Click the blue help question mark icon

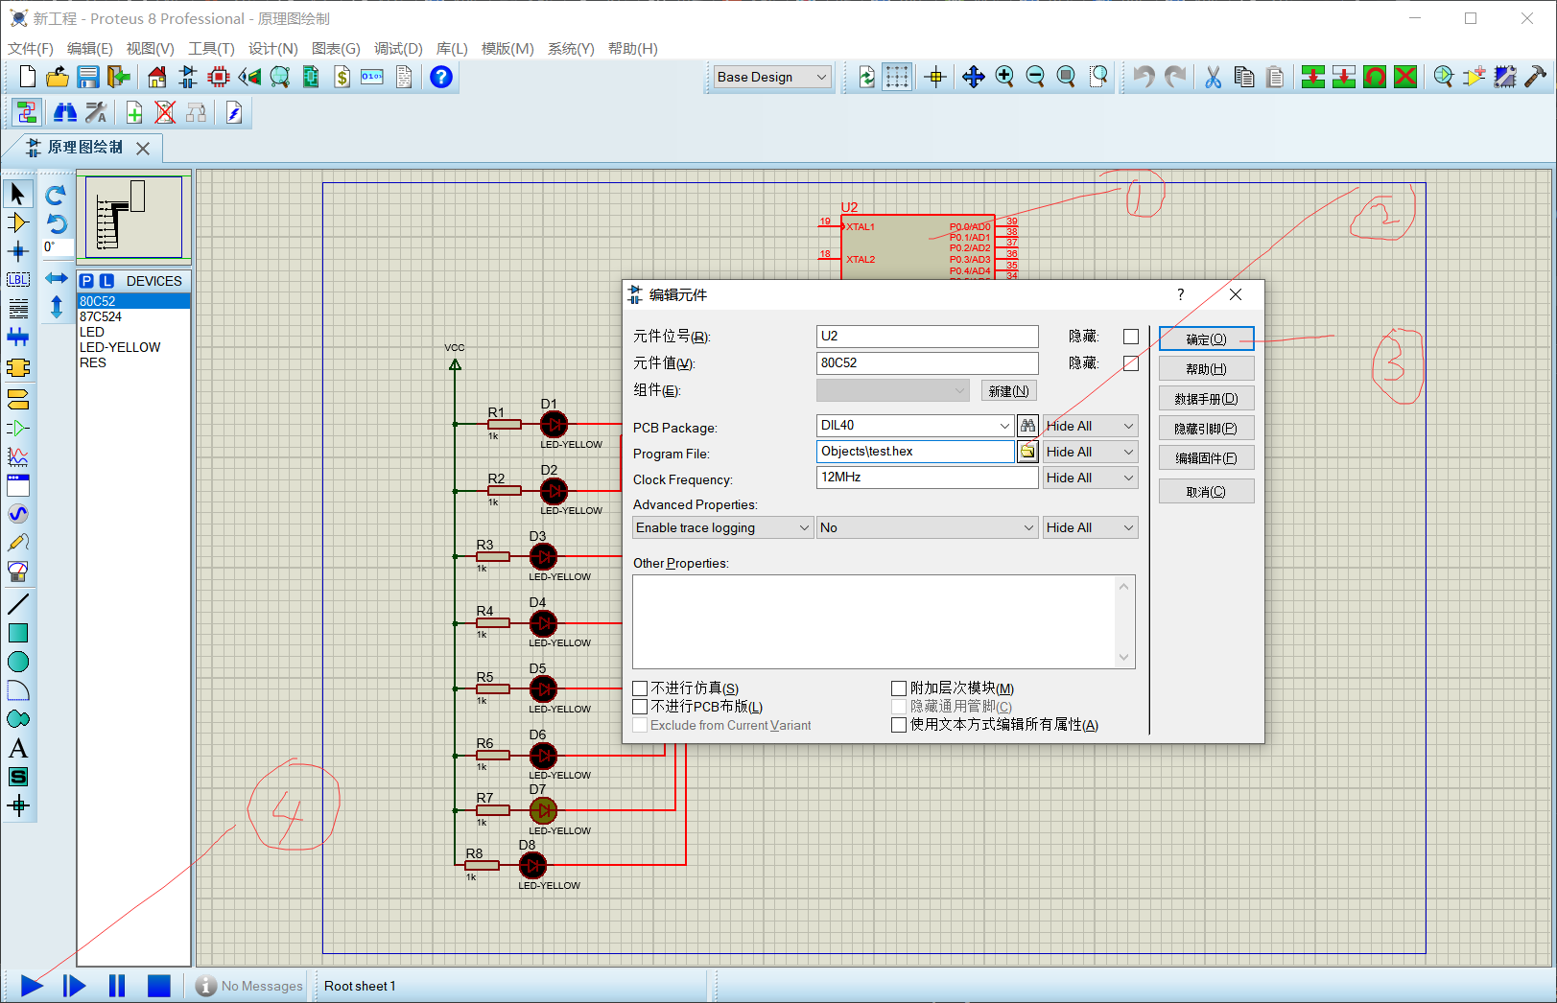point(440,77)
